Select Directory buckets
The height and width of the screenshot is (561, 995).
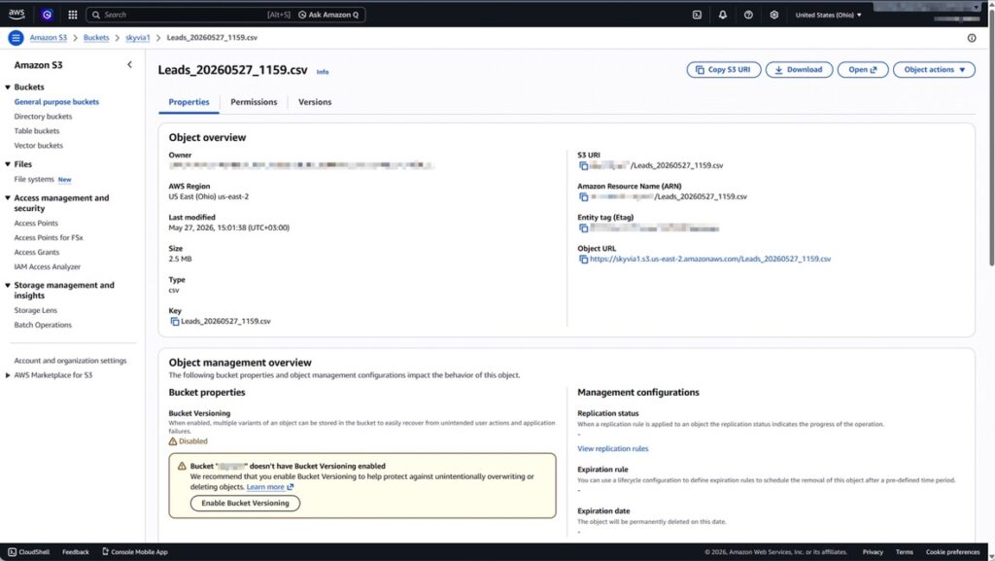pyautogui.click(x=43, y=116)
